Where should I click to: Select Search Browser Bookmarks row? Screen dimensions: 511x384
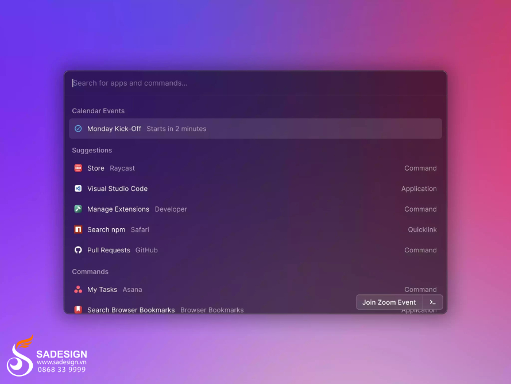pyautogui.click(x=255, y=308)
